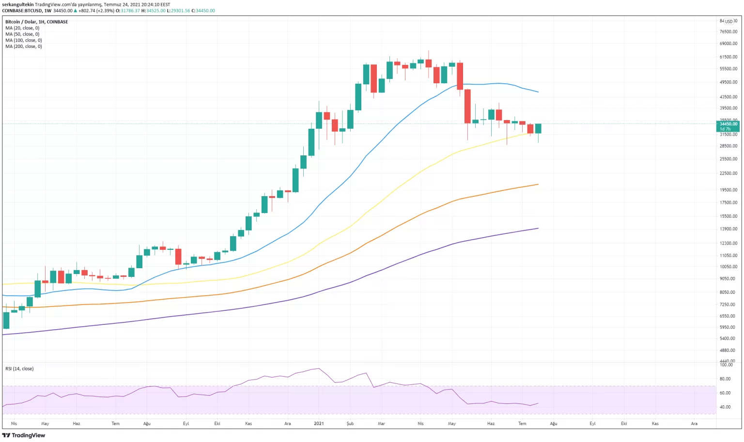Screen dimensions: 744x442
Task: Open the serkangultekin author name
Action: point(18,4)
